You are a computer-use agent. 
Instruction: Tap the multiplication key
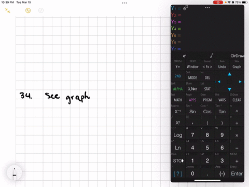237,135
